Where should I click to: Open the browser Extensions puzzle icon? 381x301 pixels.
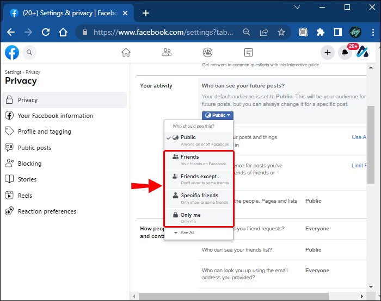click(321, 32)
